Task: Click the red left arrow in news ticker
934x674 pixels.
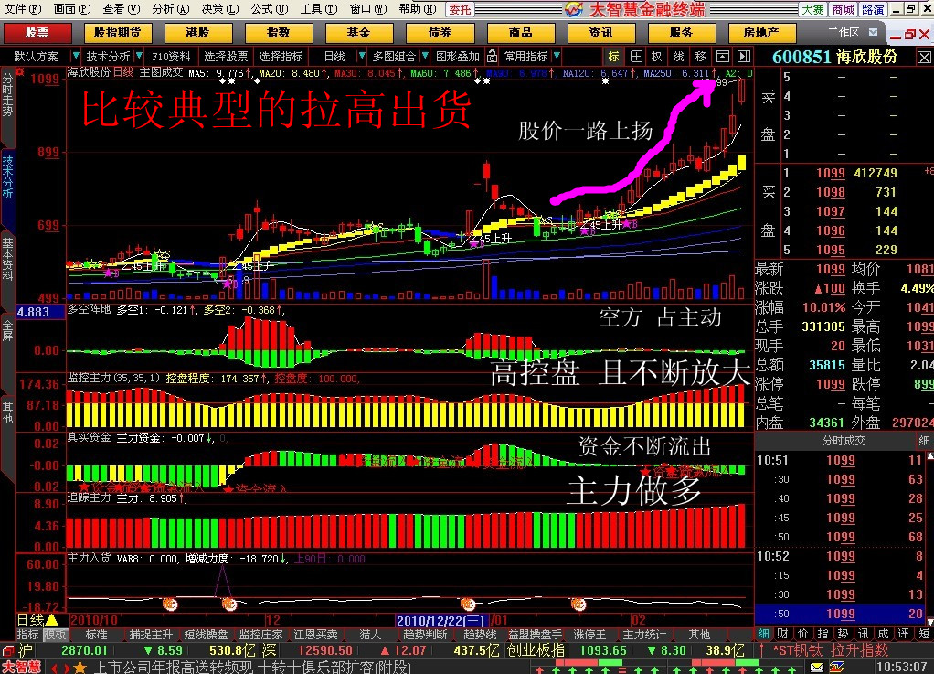Action: pyautogui.click(x=54, y=668)
